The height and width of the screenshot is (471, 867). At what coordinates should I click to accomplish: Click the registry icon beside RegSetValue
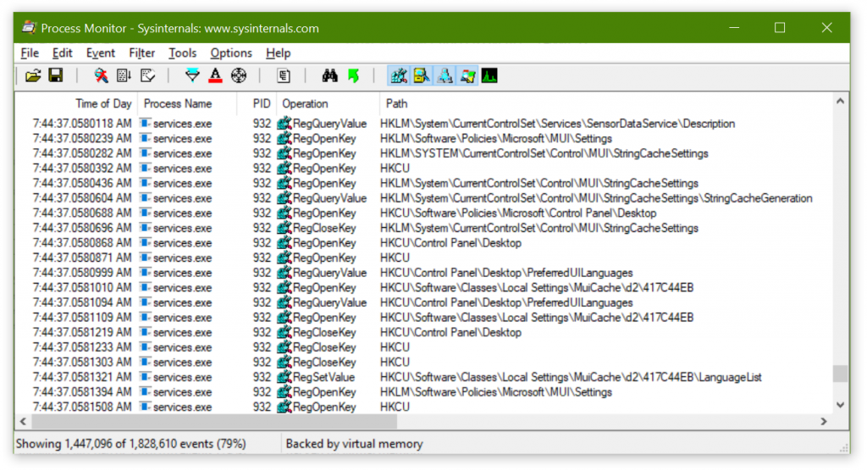284,377
